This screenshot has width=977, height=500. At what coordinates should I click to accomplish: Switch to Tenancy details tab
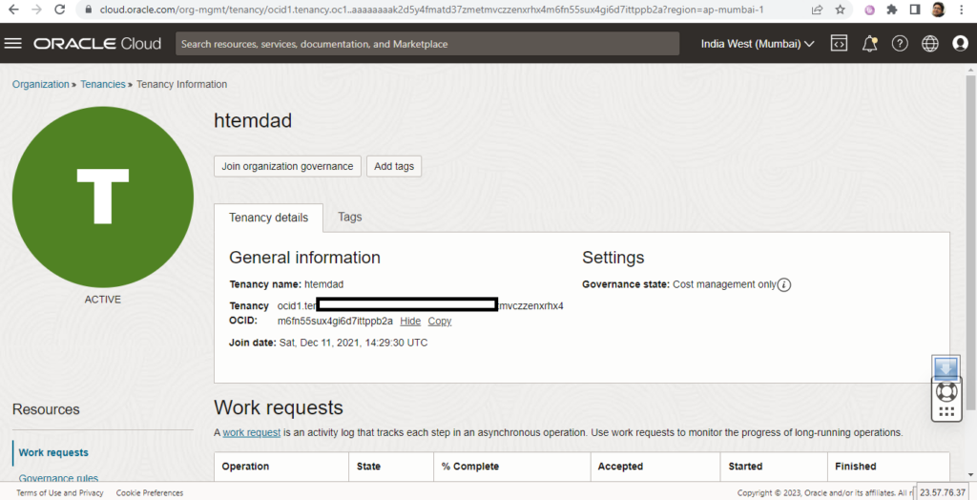(x=268, y=218)
